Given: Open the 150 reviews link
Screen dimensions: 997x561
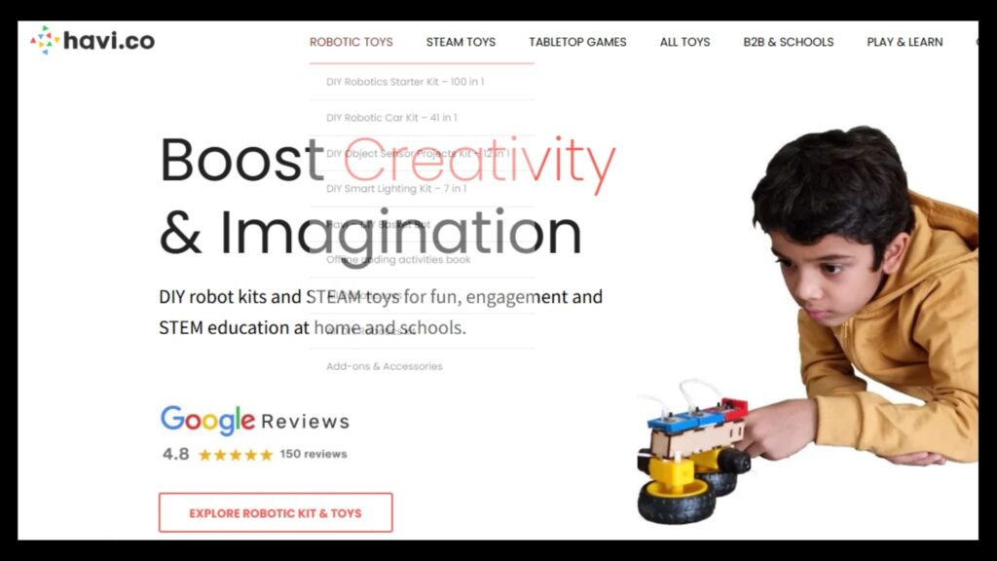Looking at the screenshot, I should pyautogui.click(x=314, y=454).
